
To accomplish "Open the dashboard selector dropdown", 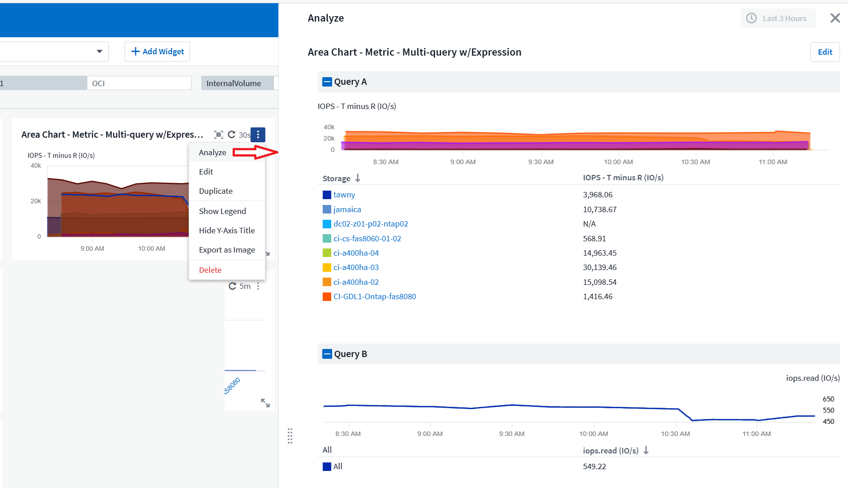I will click(x=100, y=51).
